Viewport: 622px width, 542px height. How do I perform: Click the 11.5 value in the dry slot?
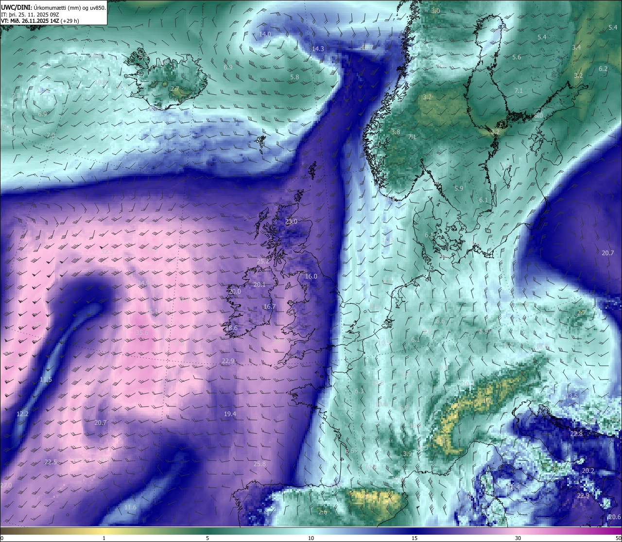[x=46, y=379]
